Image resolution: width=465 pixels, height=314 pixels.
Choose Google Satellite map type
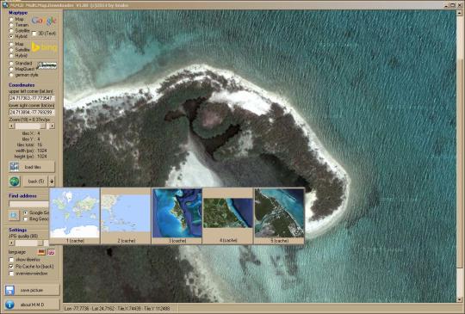point(11,31)
